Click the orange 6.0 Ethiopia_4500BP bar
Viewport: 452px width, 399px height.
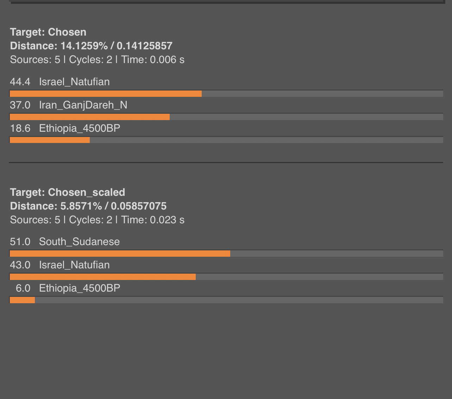coord(22,300)
